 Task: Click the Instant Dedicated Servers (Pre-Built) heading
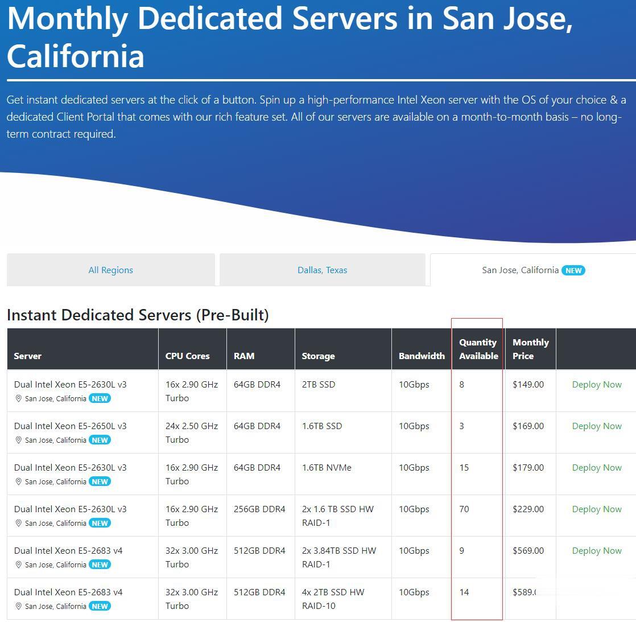138,315
